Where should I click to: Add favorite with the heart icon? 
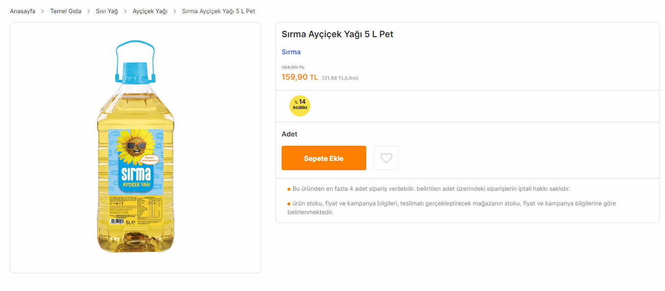pyautogui.click(x=386, y=158)
